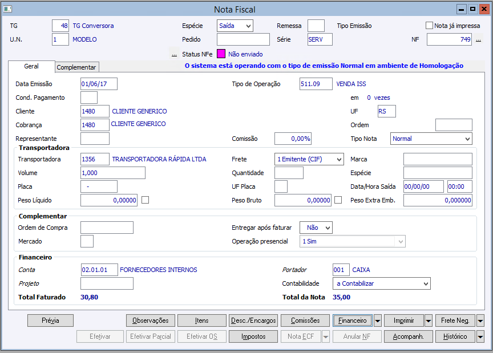Viewport: 493px width, 353px height.
Task: Click the Impostos button
Action: point(253,336)
